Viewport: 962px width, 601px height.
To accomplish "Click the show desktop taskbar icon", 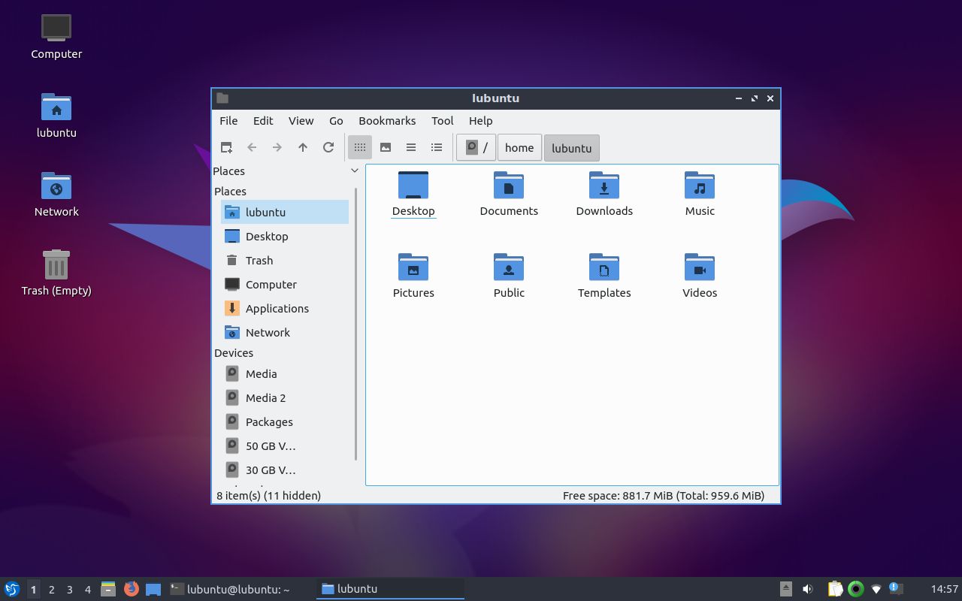I will [x=153, y=589].
